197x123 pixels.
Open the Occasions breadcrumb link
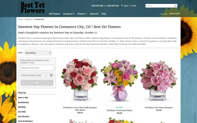click(28, 19)
